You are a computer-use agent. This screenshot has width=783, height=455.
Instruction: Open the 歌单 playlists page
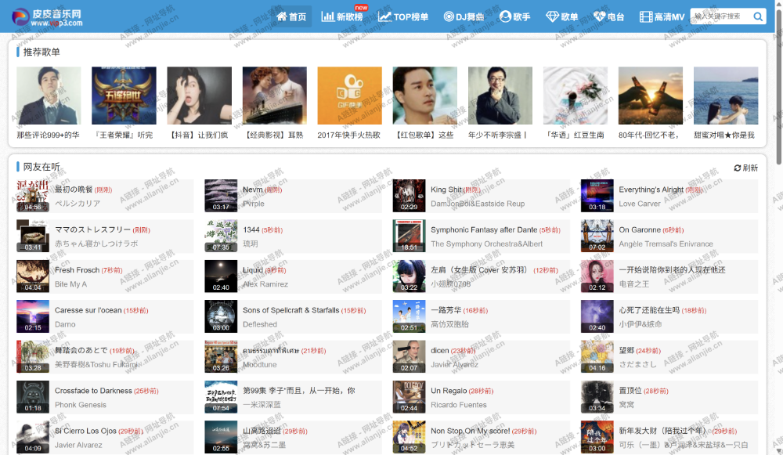[x=561, y=17]
